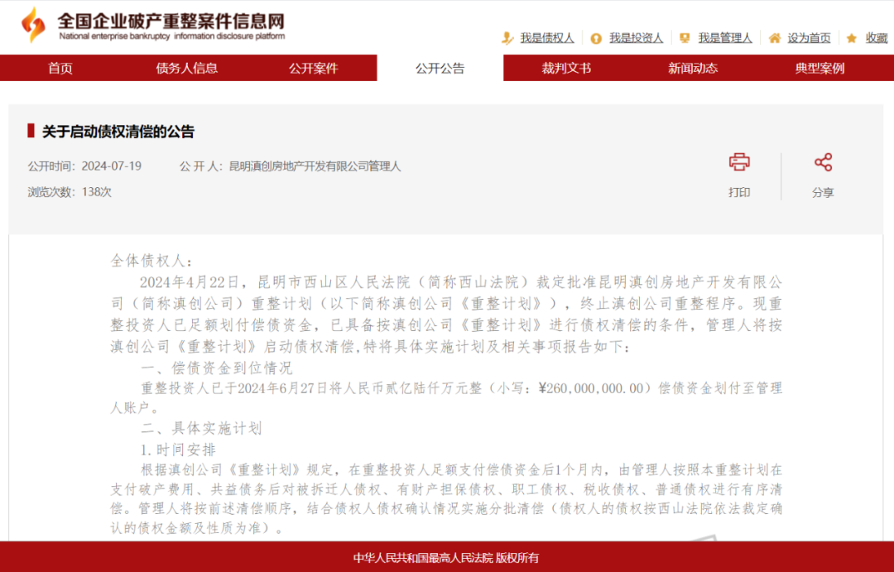
Task: Click the 设为首页 link
Action: [809, 38]
